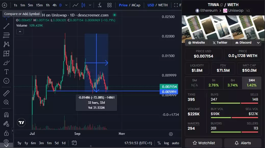The width and height of the screenshot is (265, 148).
Task: Toggle magnet mode for drawings
Action: coord(6,115)
